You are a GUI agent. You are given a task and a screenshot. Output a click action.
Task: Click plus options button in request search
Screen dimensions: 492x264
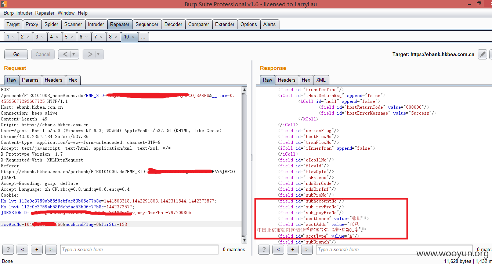click(x=37, y=249)
